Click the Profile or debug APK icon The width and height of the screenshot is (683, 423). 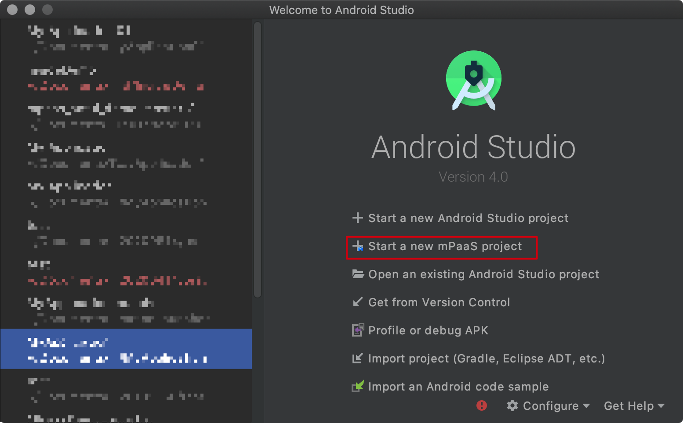358,330
